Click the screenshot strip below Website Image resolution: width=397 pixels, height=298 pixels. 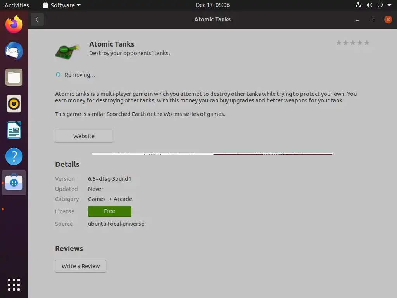(212, 154)
